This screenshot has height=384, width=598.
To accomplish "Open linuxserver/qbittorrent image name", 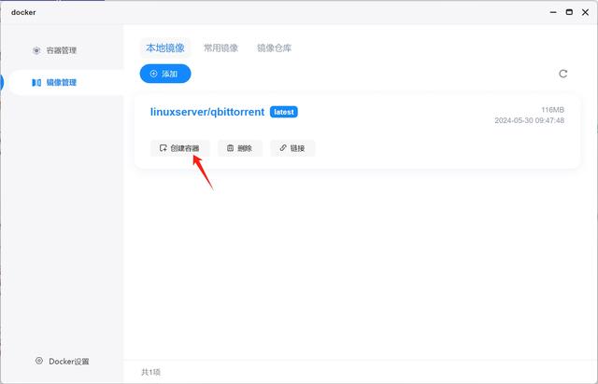I will [x=207, y=112].
